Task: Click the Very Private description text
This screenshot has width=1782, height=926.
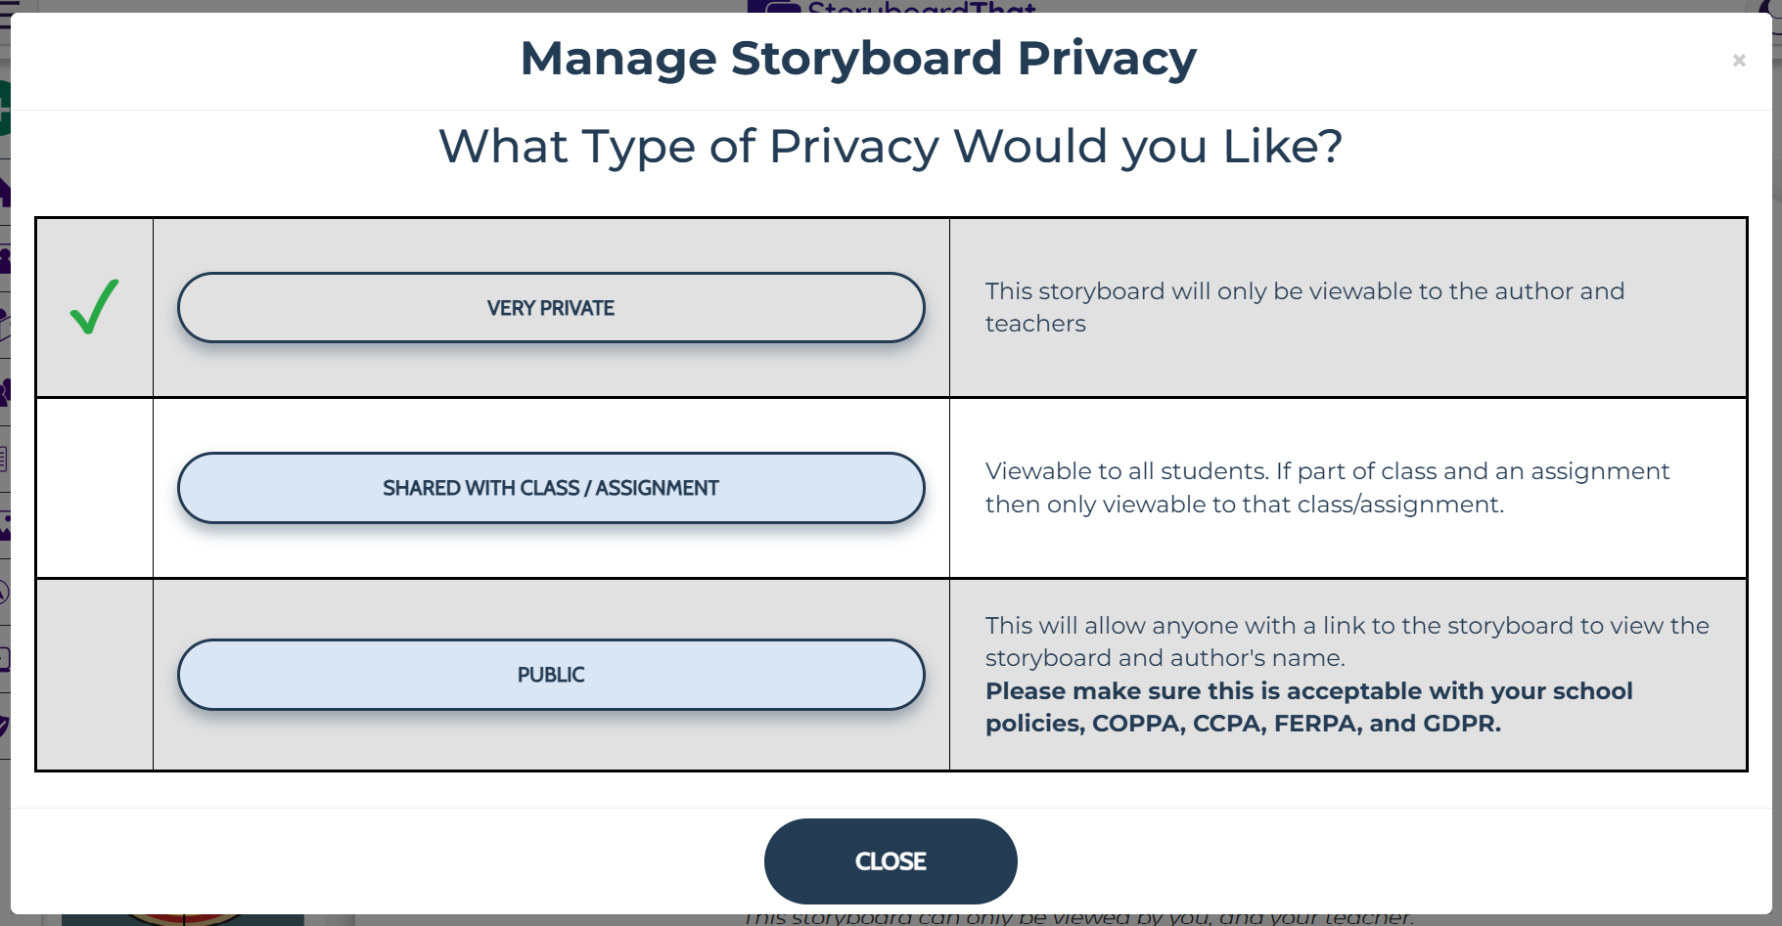Action: (1303, 307)
